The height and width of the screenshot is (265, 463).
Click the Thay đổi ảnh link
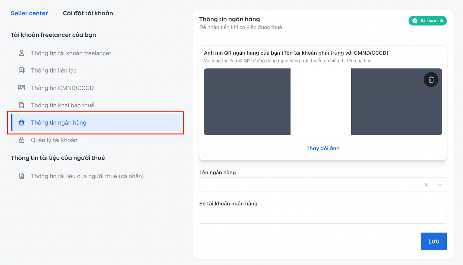[323, 148]
